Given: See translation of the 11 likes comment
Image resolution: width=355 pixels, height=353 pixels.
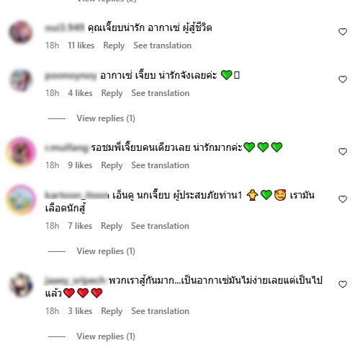Looking at the screenshot, I should tap(163, 45).
